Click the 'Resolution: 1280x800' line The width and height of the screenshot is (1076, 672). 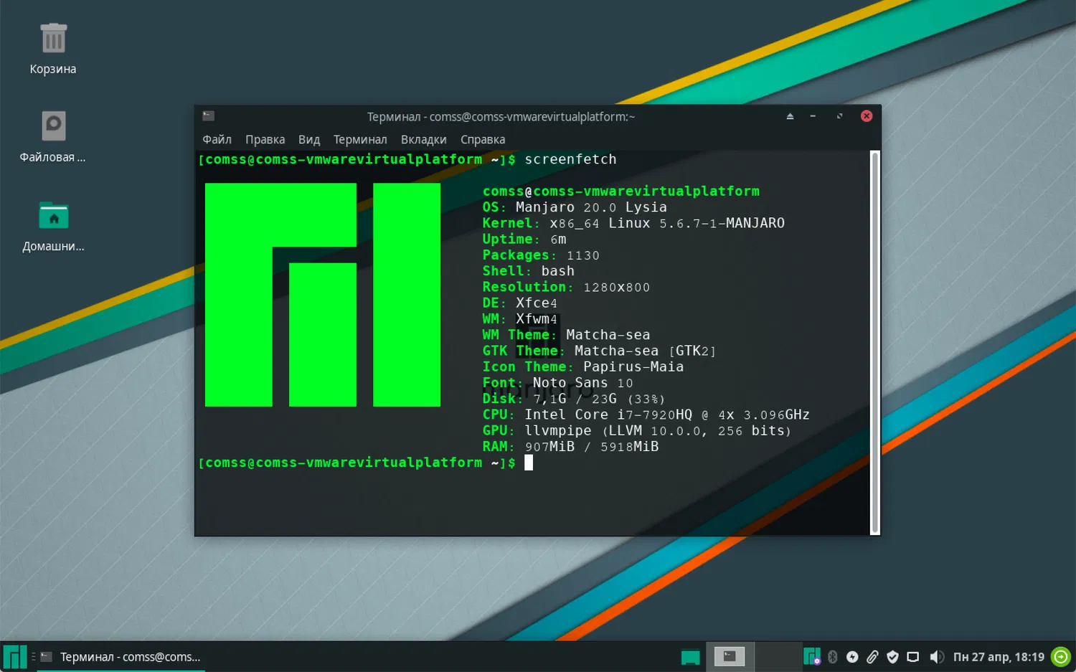(x=566, y=287)
